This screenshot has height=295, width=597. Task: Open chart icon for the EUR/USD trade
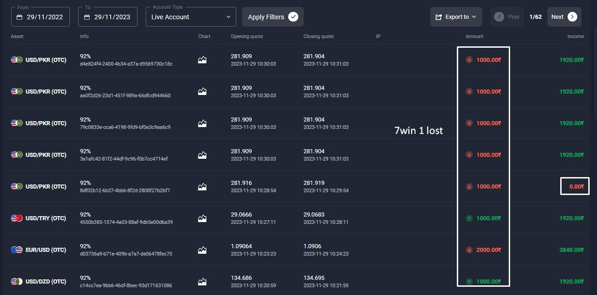click(x=202, y=250)
